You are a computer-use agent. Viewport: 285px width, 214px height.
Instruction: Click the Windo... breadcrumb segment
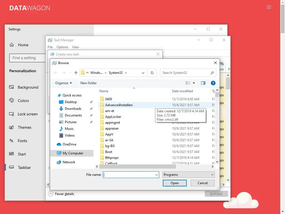click(x=96, y=73)
